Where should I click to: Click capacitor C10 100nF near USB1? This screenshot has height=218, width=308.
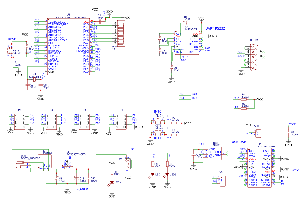click(194, 155)
